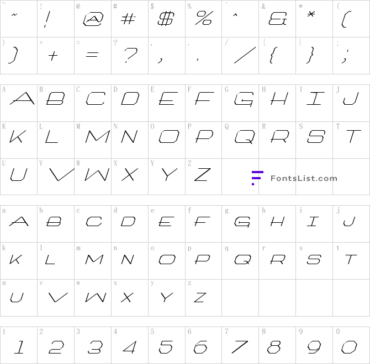The height and width of the screenshot is (364, 370).
Task: Click the percent sign glyph
Action: (x=204, y=18)
